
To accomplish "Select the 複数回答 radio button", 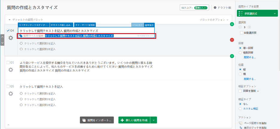I will coord(240,53).
